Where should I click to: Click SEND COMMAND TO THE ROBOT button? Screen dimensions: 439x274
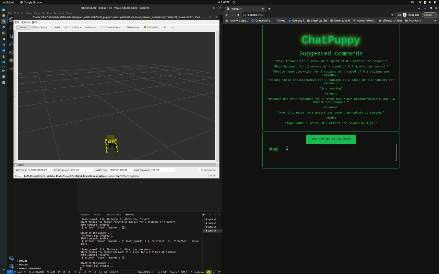pyautogui.click(x=331, y=139)
